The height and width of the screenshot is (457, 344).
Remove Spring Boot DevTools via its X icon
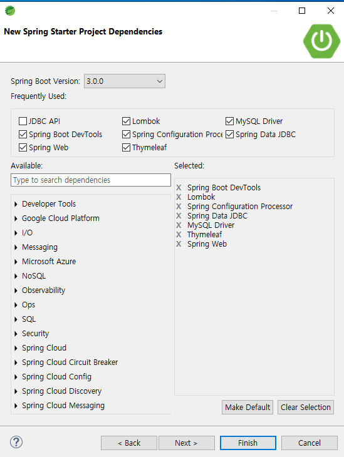coord(179,188)
